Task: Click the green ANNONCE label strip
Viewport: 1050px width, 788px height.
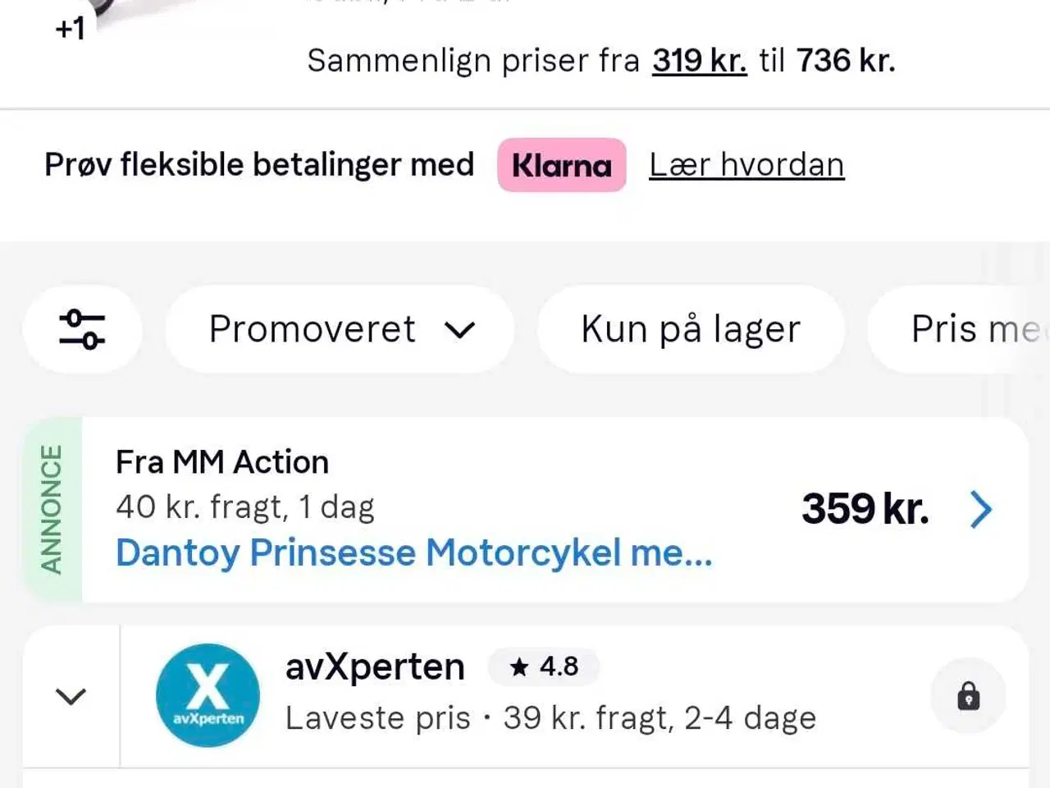Action: 52,510
